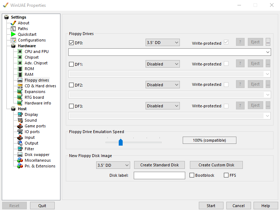This screenshot has height=210, width=280.
Task: Click the DF0 Eject button
Action: (255, 42)
